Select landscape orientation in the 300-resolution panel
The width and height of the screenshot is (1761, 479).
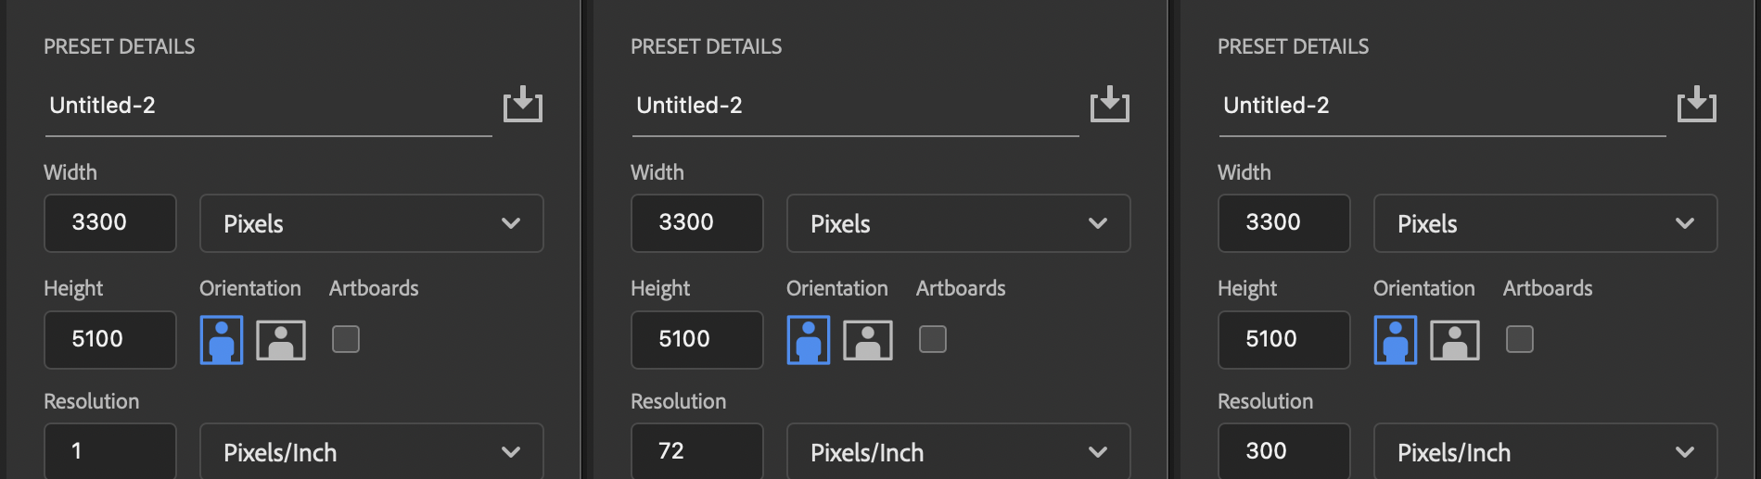click(1455, 340)
